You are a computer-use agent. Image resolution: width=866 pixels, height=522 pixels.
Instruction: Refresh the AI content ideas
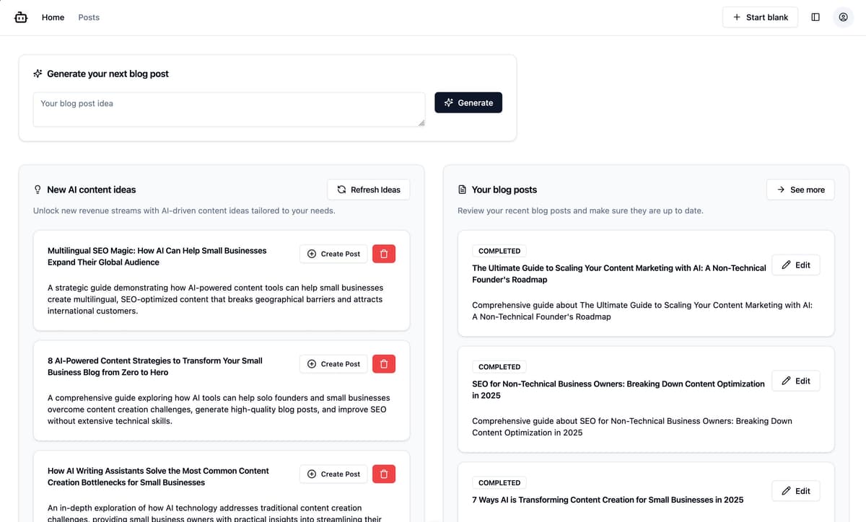pos(368,189)
